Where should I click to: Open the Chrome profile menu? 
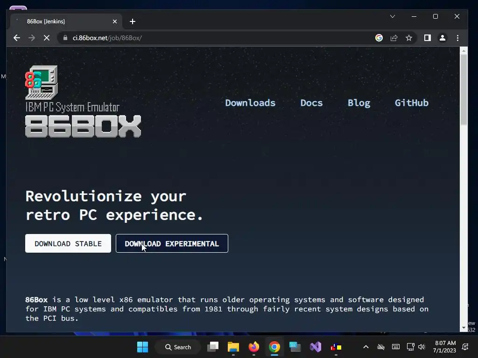point(443,38)
